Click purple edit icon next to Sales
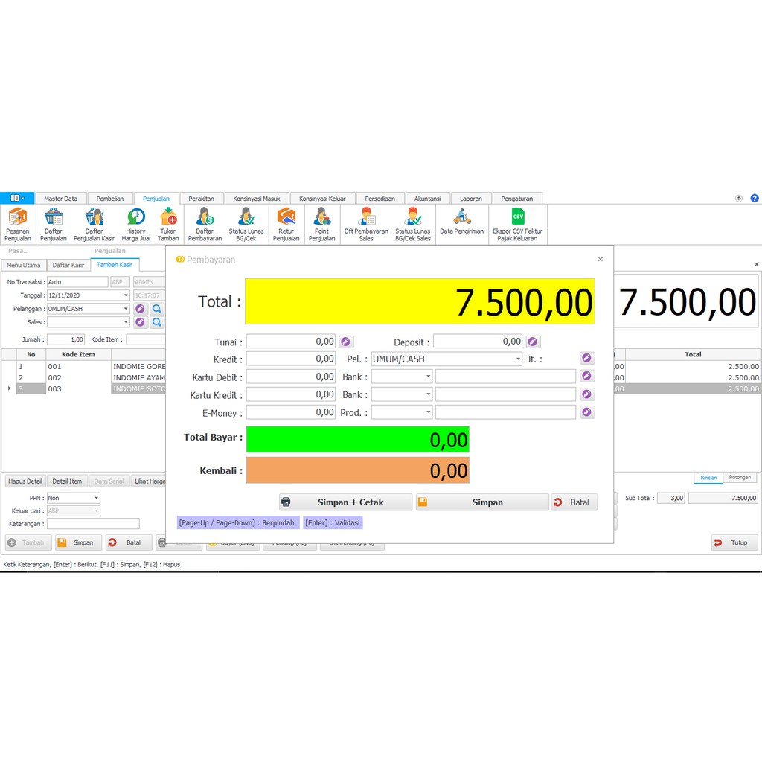This screenshot has width=762, height=762. (x=141, y=321)
